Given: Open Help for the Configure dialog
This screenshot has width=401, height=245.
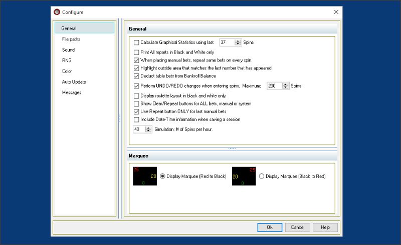Looking at the screenshot, I should pos(325,227).
